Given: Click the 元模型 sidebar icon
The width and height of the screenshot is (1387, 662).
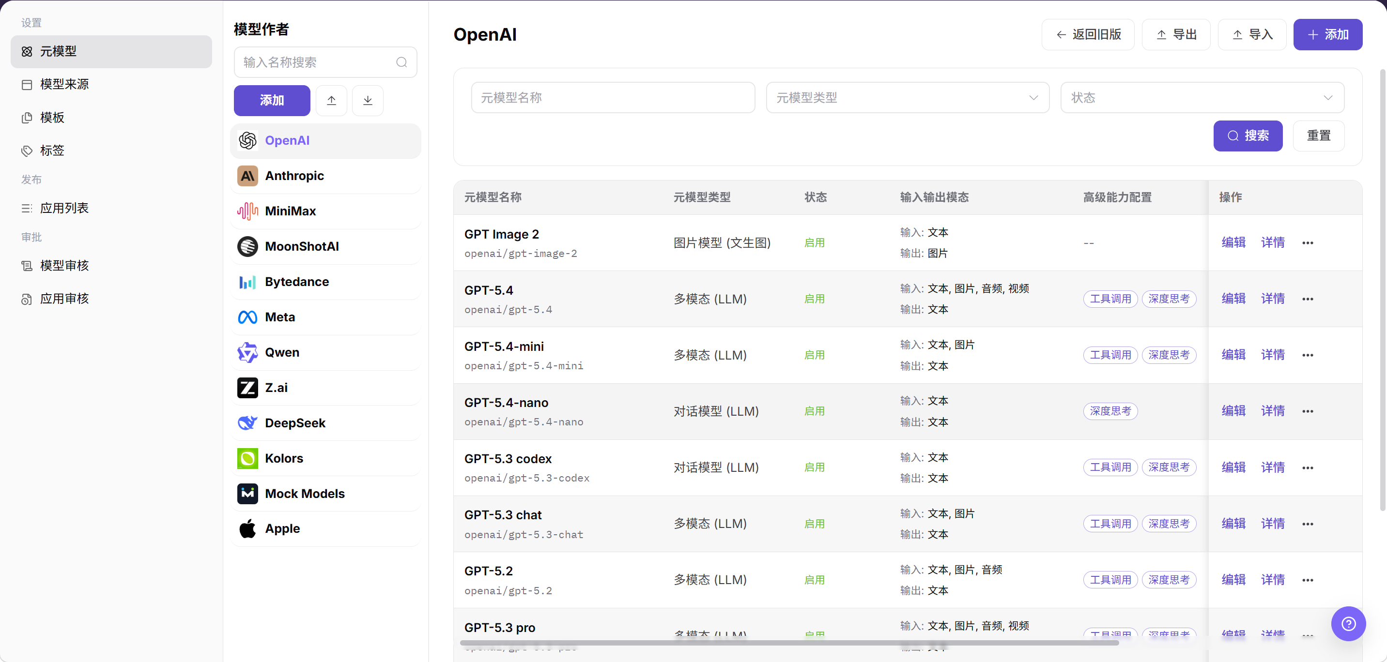Looking at the screenshot, I should [27, 52].
